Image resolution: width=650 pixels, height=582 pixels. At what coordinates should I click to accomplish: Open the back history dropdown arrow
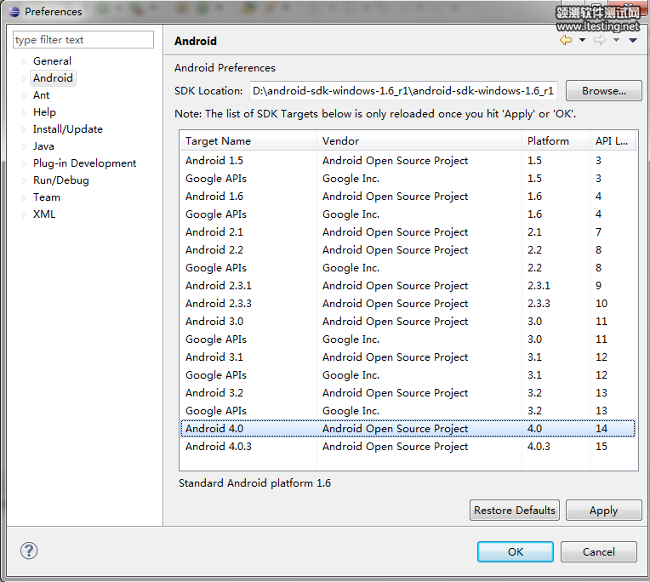tap(582, 40)
